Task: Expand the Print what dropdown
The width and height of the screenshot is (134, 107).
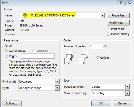Action: pos(57,82)
